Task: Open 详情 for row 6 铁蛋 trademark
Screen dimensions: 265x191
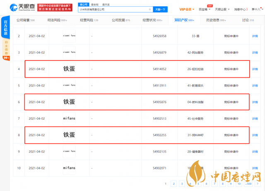Action: (x=255, y=102)
